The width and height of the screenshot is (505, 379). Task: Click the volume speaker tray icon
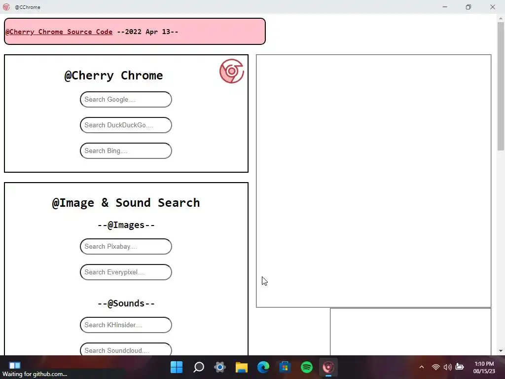click(x=448, y=367)
